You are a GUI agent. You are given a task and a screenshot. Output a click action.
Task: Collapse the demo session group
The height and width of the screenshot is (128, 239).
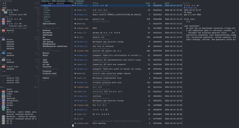pyautogui.click(x=4, y=8)
